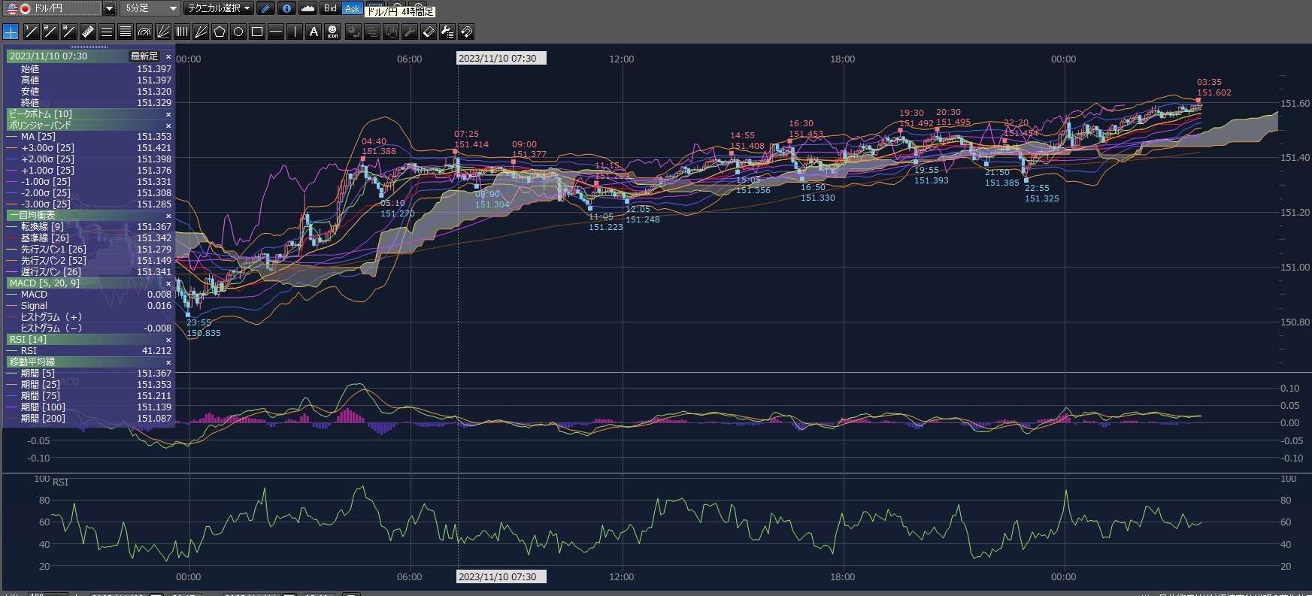Switch price display to Bid

coord(330,8)
